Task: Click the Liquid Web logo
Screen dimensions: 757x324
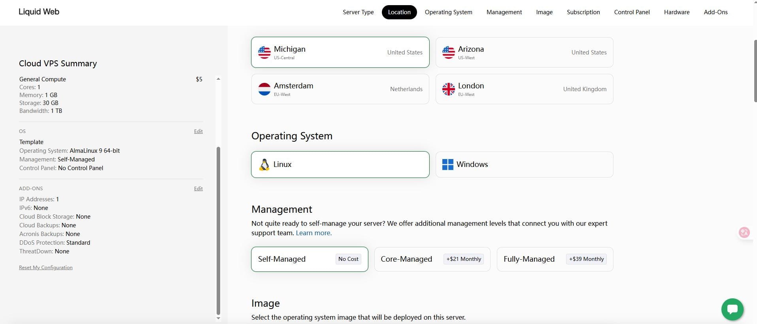Action: (39, 12)
